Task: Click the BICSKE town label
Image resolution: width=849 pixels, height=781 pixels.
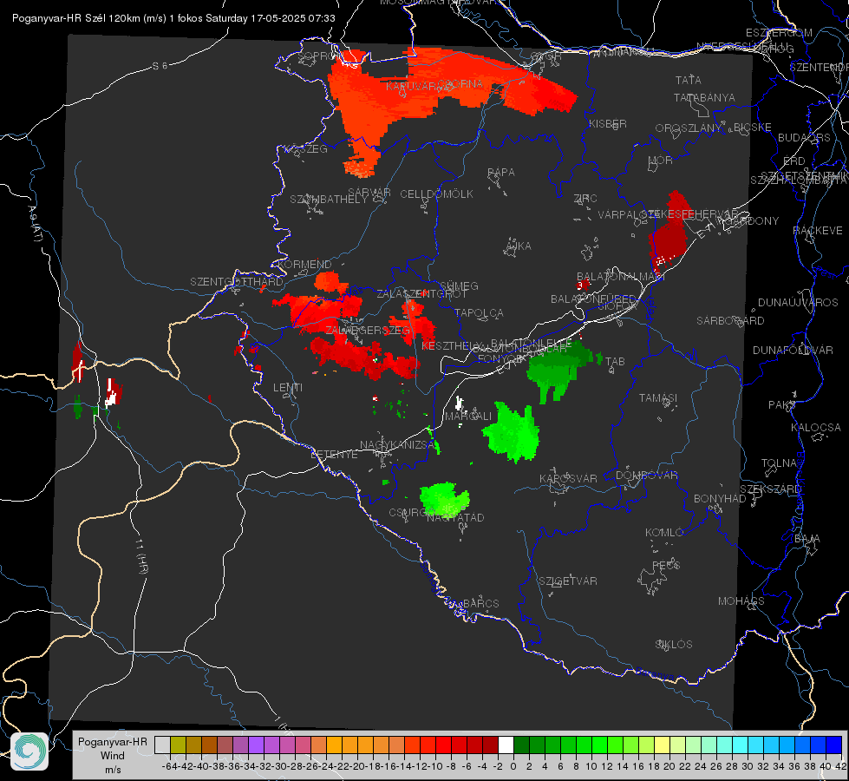Action: pos(752,128)
